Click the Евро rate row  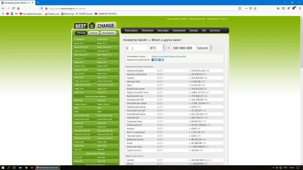coord(174,85)
